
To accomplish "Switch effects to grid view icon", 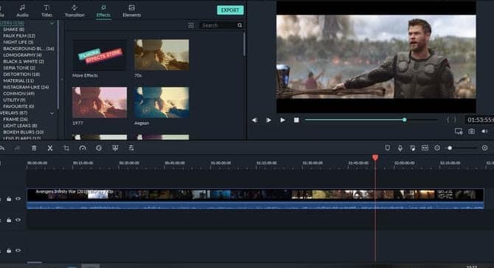I will point(191,25).
